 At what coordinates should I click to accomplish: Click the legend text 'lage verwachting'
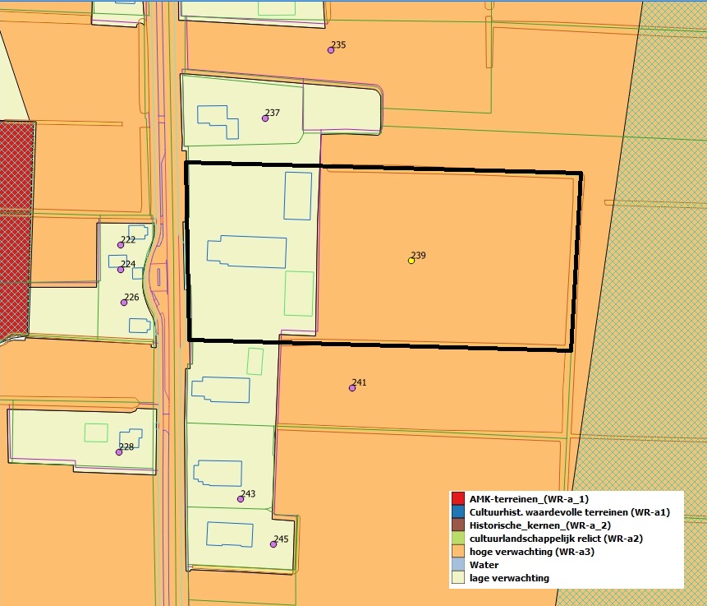(x=509, y=578)
